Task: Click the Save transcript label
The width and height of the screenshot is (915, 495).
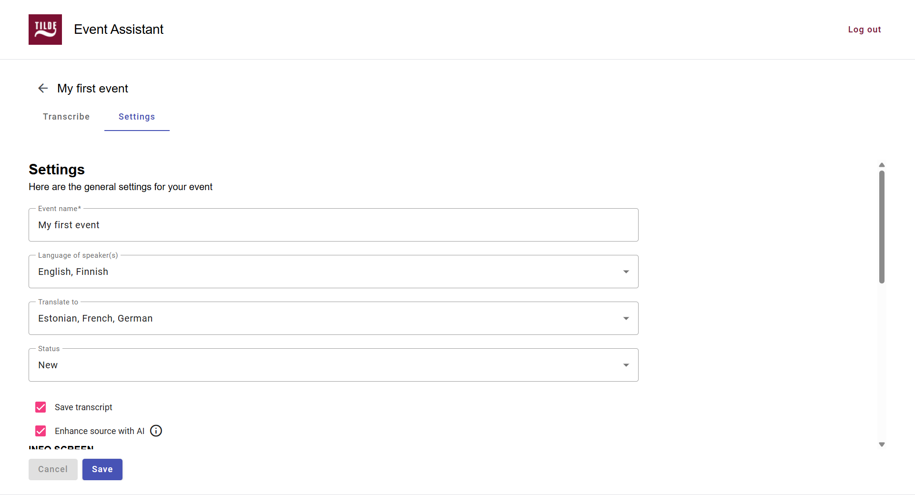Action: pos(83,407)
